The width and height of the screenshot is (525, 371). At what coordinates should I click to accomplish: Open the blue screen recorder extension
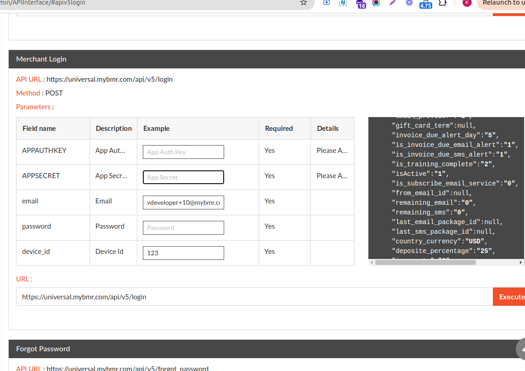327,3
